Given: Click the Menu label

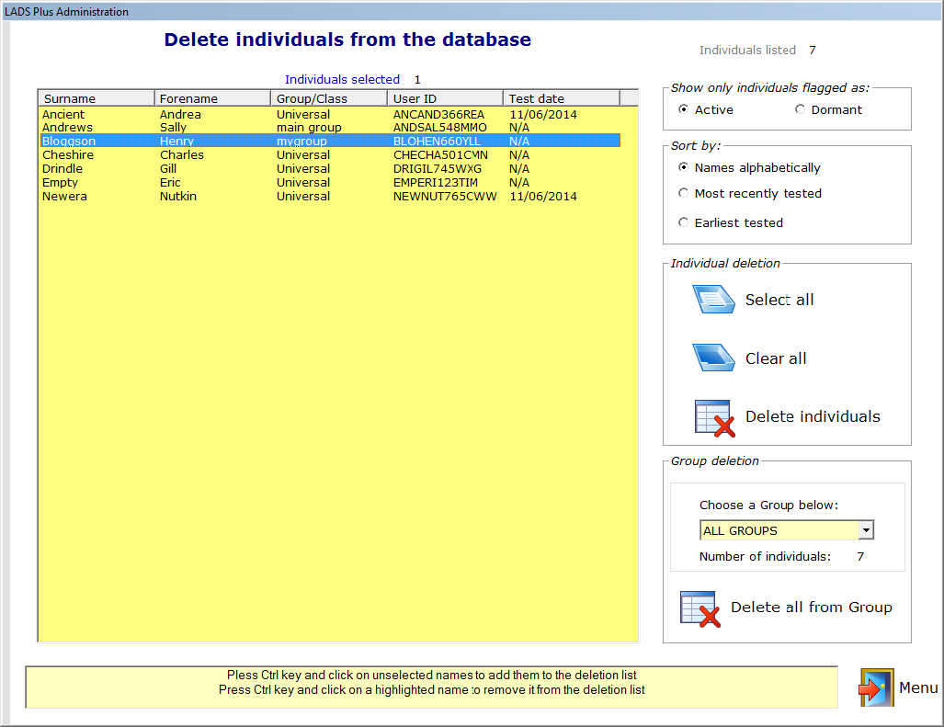Looking at the screenshot, I should pos(918,687).
